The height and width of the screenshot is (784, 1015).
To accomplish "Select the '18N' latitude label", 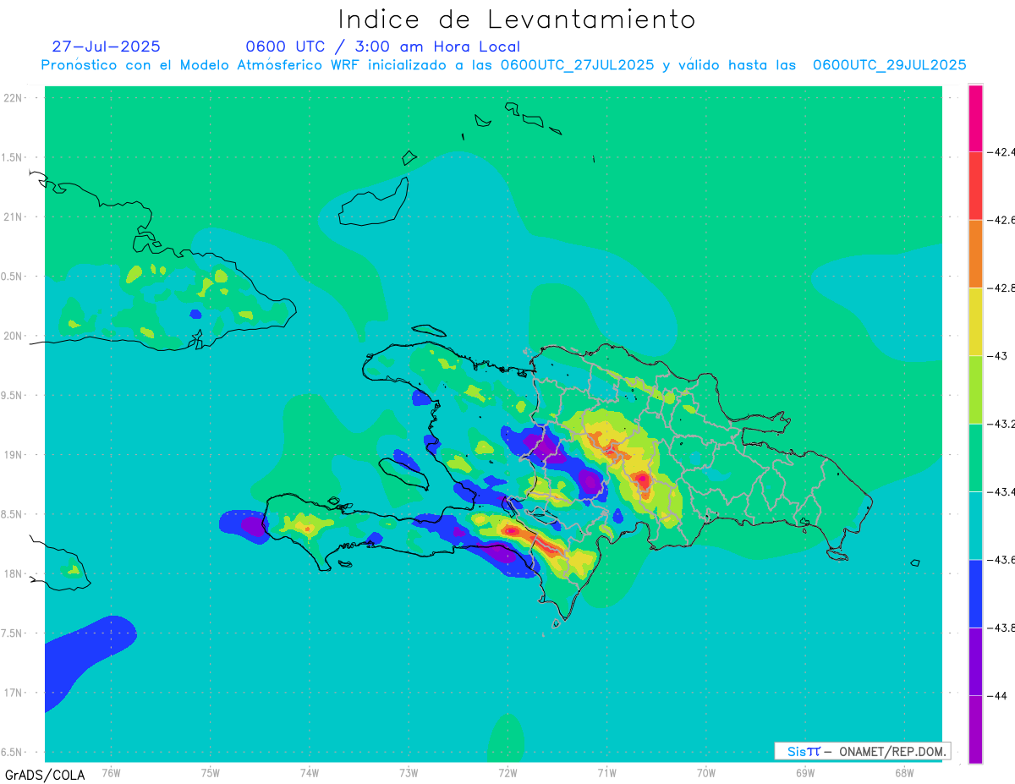I will click(14, 573).
